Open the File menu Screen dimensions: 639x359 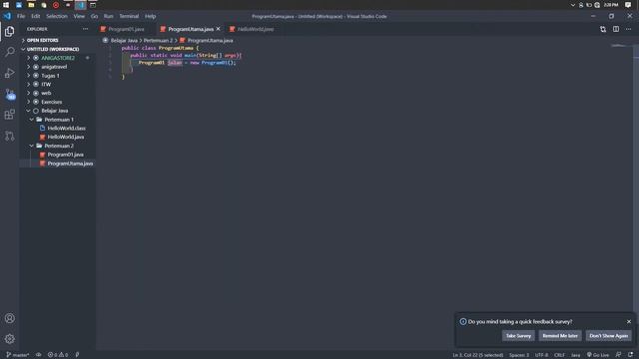pos(21,16)
